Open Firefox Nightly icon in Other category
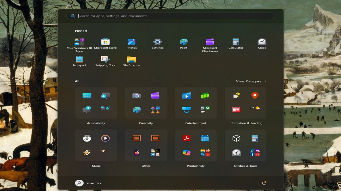Screen dimensions: 341x191 coord(137,153)
